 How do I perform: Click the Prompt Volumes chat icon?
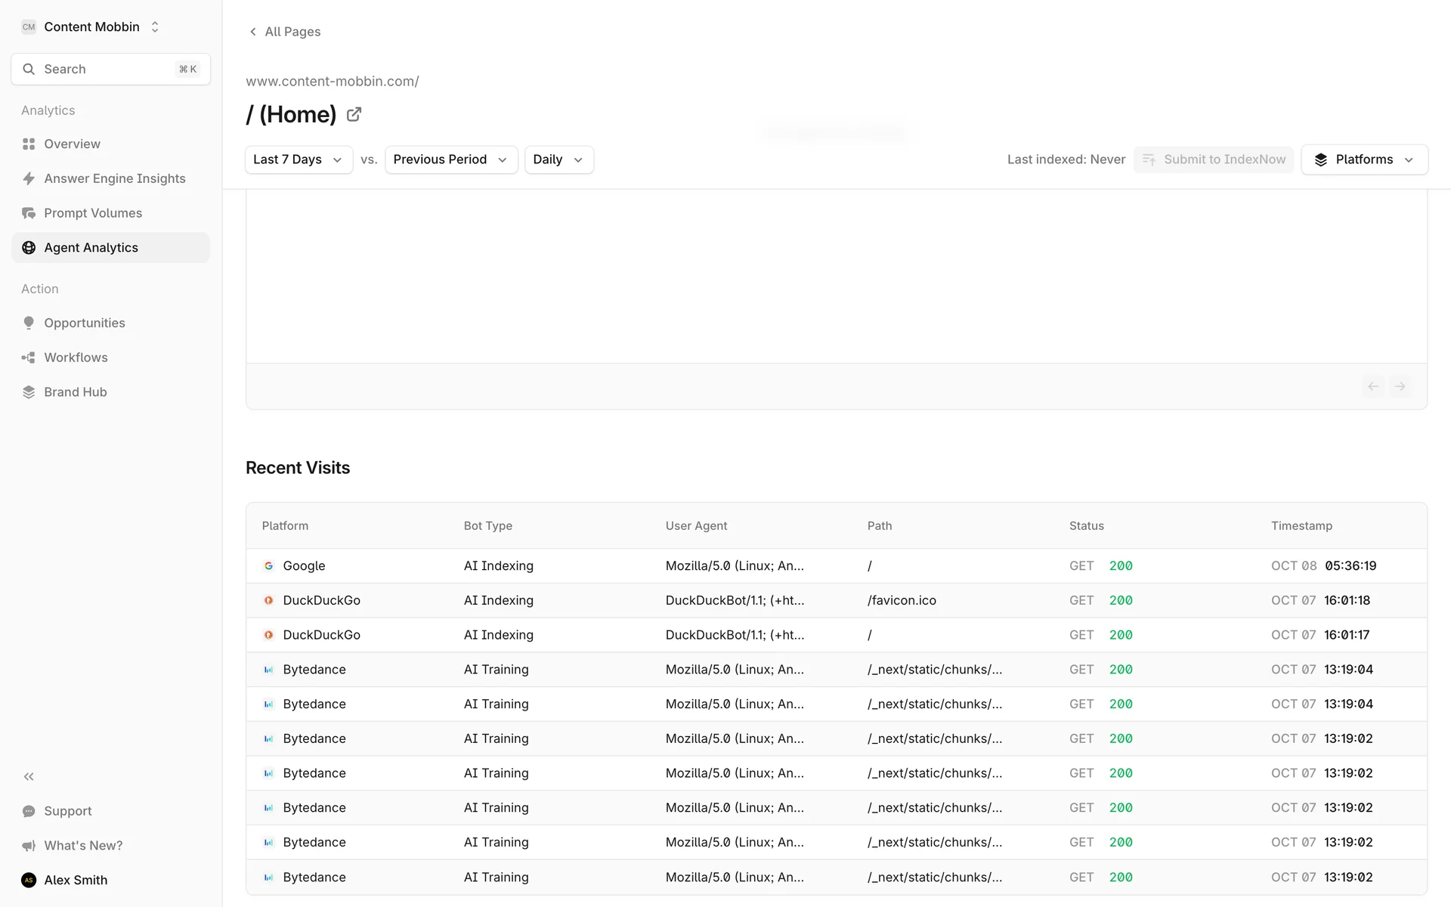pos(29,213)
